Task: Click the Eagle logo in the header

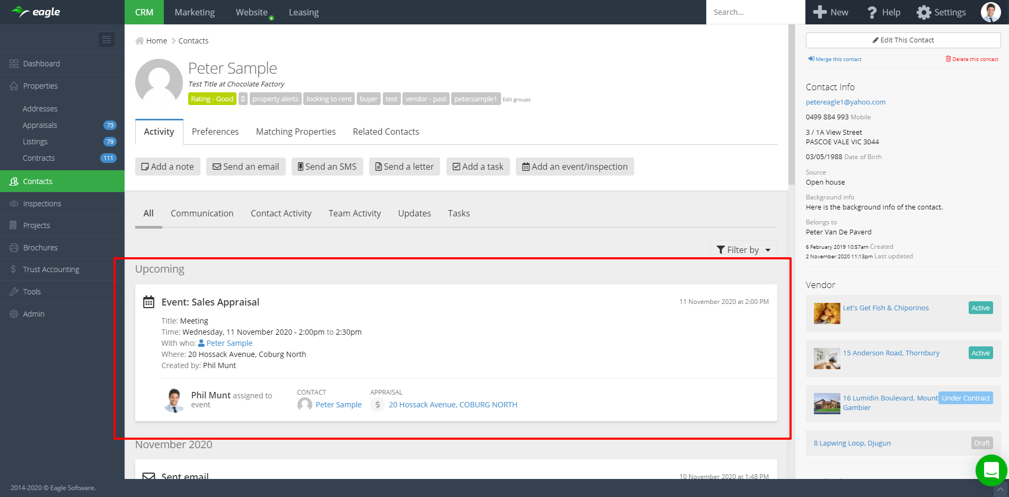Action: (x=36, y=12)
